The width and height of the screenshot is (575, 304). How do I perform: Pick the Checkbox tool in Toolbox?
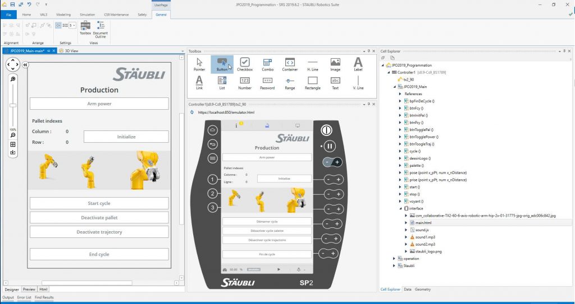point(245,64)
